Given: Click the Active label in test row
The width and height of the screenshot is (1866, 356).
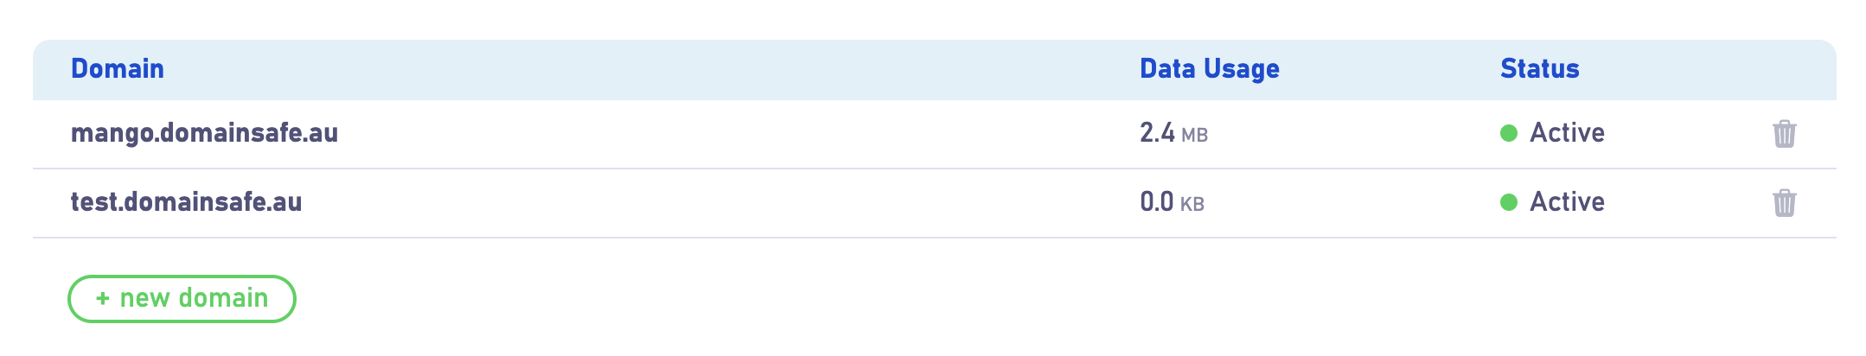Looking at the screenshot, I should pyautogui.click(x=1567, y=202).
